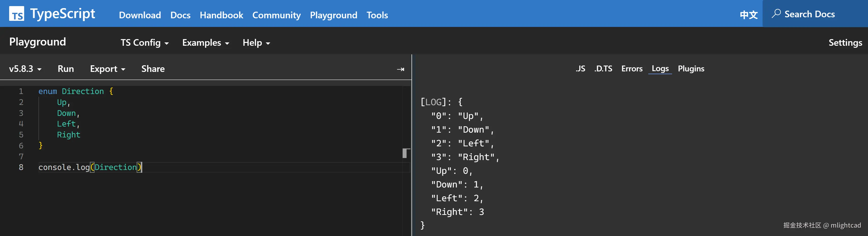Click the Share button
This screenshot has width=868, height=236.
tap(153, 69)
